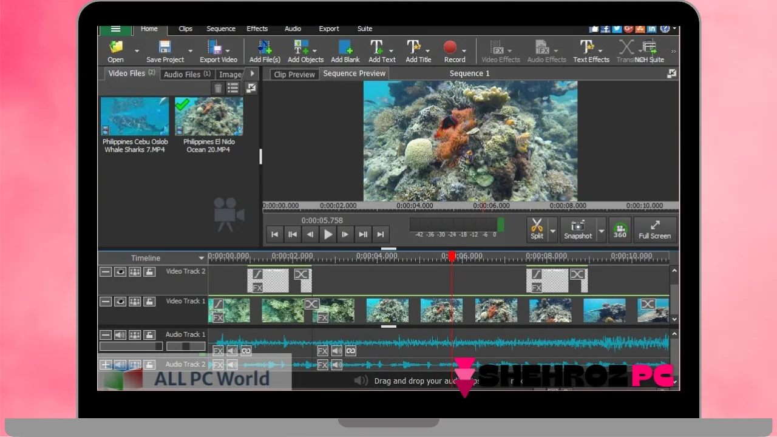Screen dimensions: 777x437
Task: Mute Audio Track 2 speaker toggle
Action: point(120,365)
